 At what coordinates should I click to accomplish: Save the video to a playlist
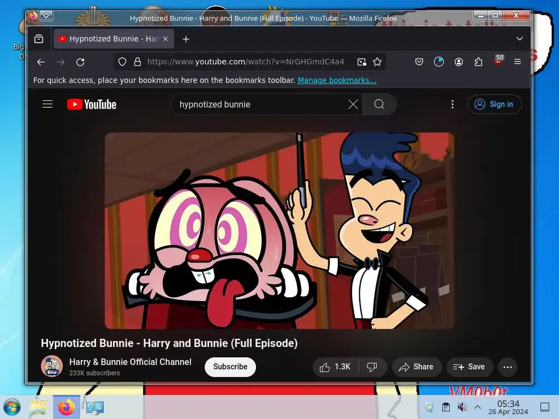(x=469, y=367)
